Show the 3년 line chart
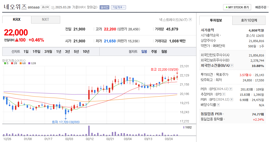Screen dimensions: 270x142 [67, 51]
